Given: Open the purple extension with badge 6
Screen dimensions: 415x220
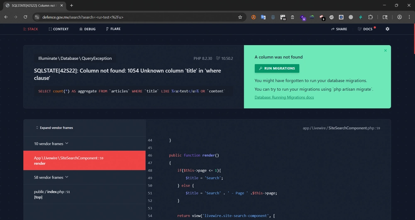Looking at the screenshot, I should (x=303, y=18).
